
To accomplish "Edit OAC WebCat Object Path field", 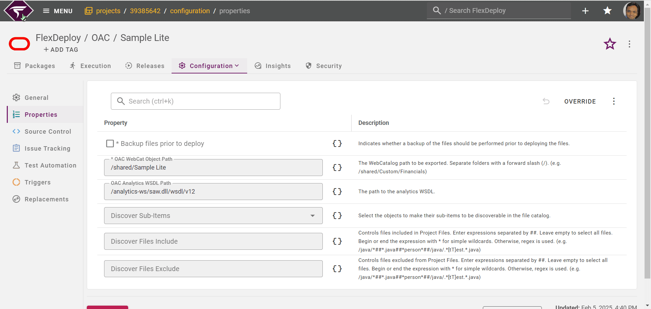I will [x=213, y=168].
